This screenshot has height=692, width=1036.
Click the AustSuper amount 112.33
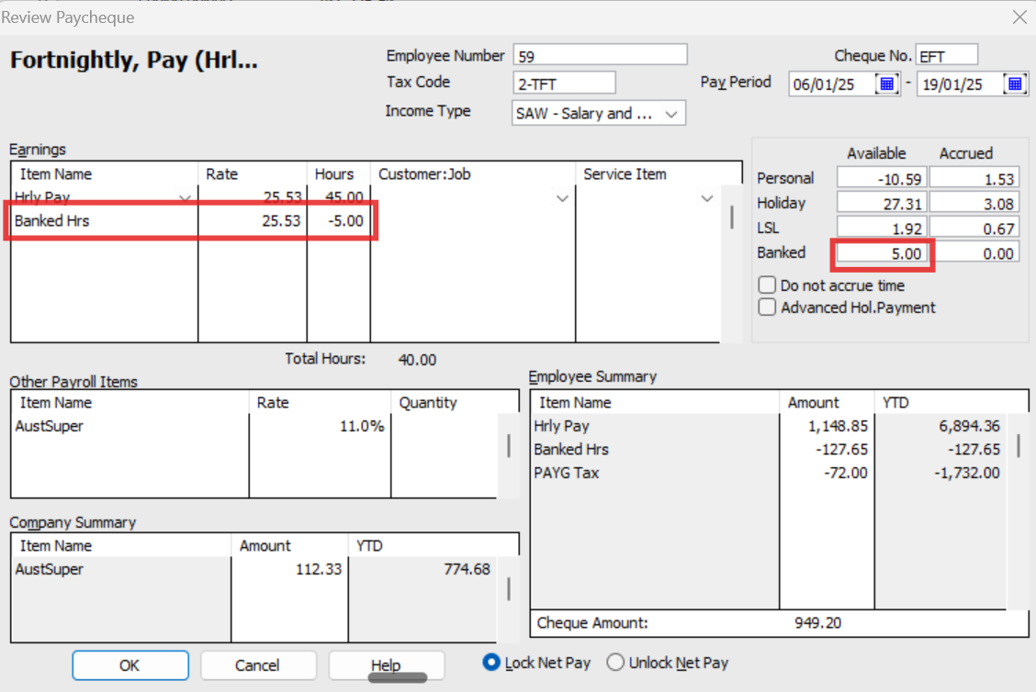click(319, 569)
